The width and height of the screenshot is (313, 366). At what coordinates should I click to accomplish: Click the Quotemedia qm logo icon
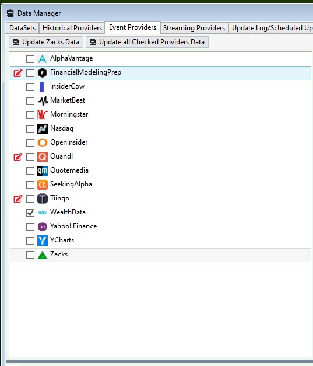point(42,171)
